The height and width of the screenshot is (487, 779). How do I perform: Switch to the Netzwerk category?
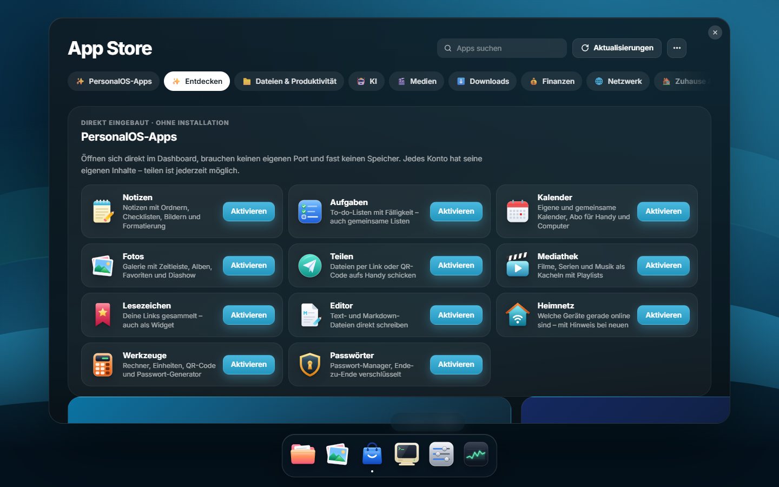[x=618, y=81]
